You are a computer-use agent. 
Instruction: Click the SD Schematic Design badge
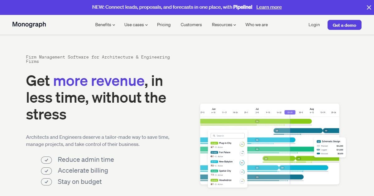[319, 142]
